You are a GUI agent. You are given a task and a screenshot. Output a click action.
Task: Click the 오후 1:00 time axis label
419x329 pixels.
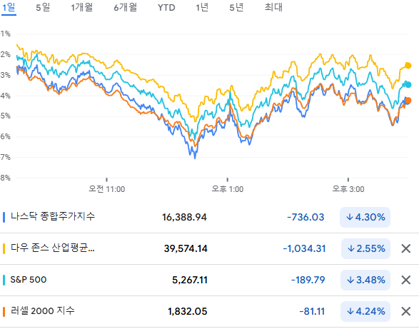click(x=228, y=189)
